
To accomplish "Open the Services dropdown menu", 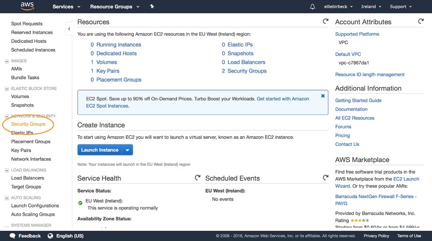I will 66,7.
